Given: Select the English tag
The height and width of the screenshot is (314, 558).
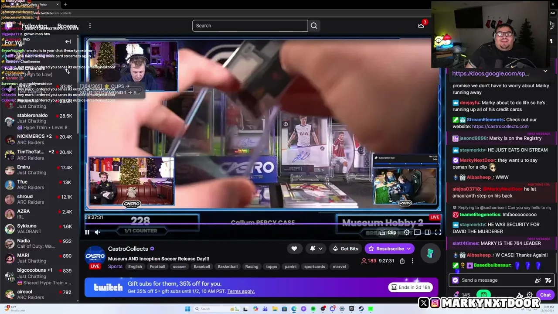Looking at the screenshot, I should 135,266.
